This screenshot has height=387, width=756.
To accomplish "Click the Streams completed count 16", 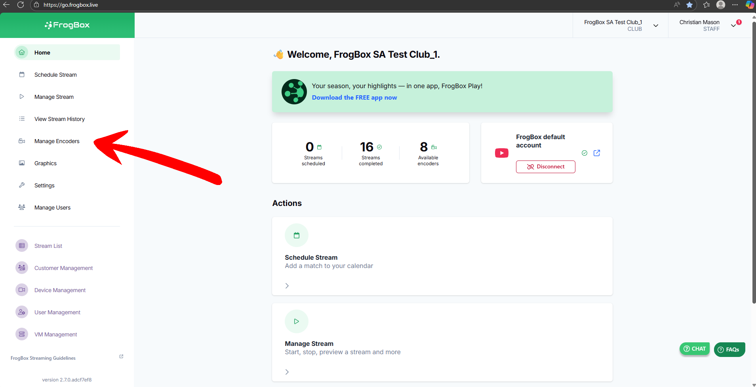I will [367, 147].
